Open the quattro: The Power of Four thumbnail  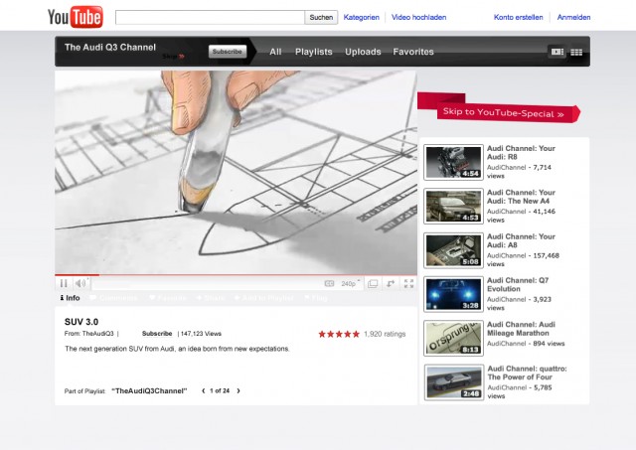(454, 382)
